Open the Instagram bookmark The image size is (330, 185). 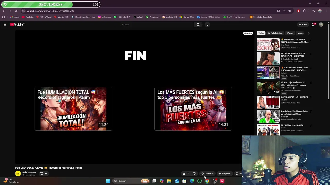[104, 17]
